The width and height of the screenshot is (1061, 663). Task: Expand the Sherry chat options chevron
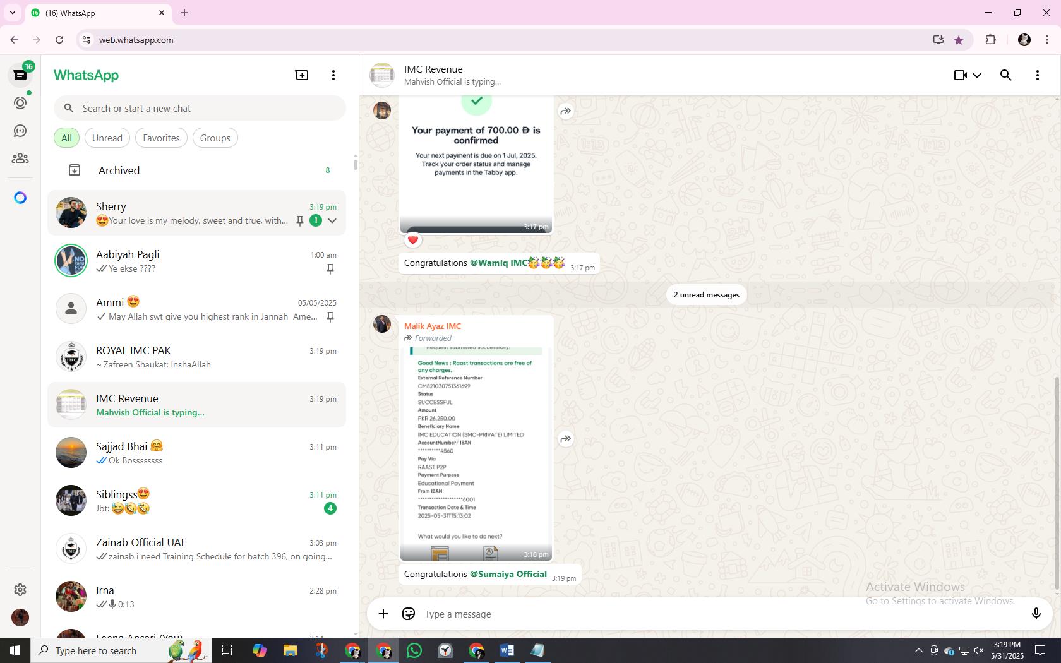pos(332,220)
